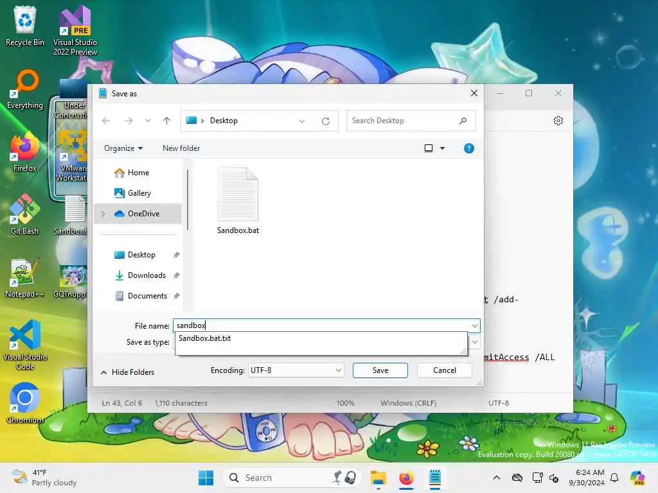Unpin Desktop using its pin icon

tap(176, 255)
